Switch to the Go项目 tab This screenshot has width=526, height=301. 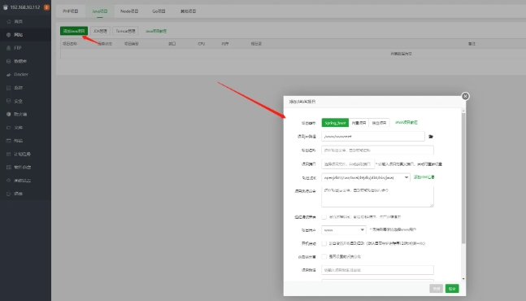(x=159, y=11)
